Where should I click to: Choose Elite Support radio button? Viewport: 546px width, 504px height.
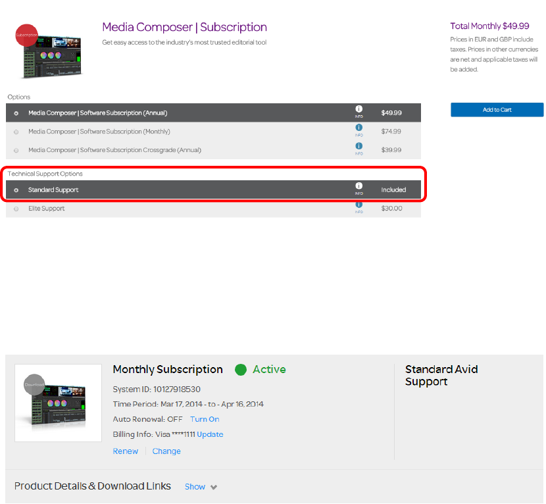(x=16, y=209)
